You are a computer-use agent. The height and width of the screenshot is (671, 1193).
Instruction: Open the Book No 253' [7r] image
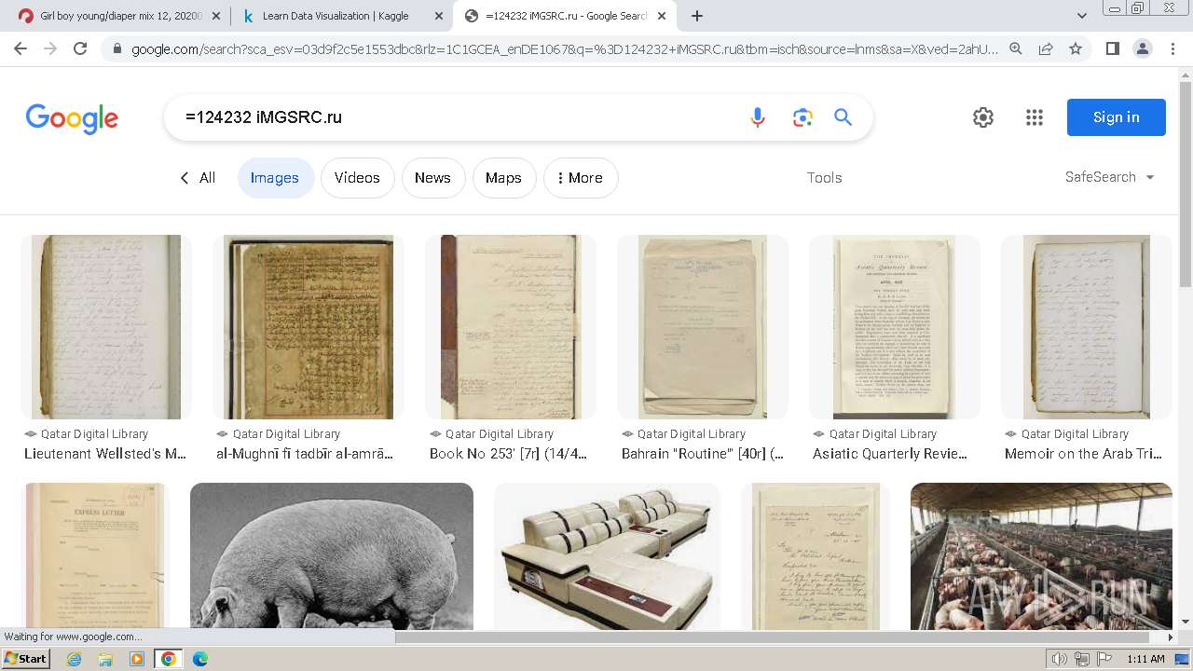coord(511,327)
